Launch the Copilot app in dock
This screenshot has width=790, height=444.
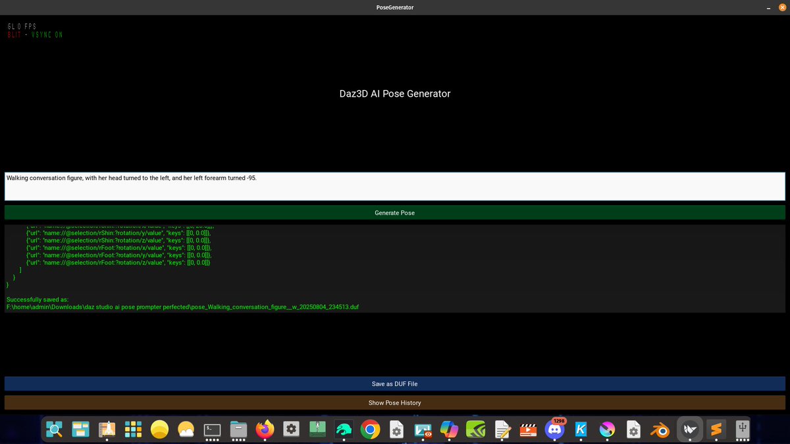click(x=449, y=430)
